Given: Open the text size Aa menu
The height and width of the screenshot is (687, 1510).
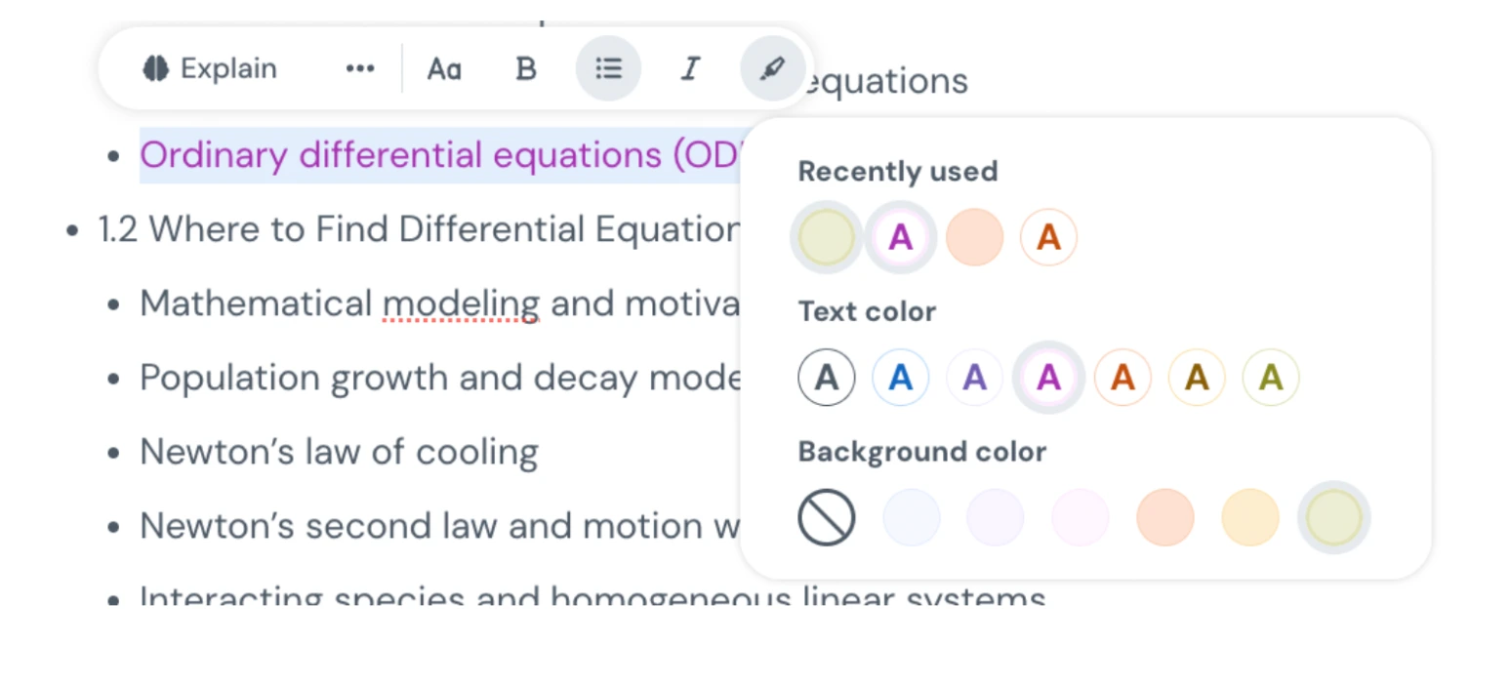Looking at the screenshot, I should (x=444, y=68).
